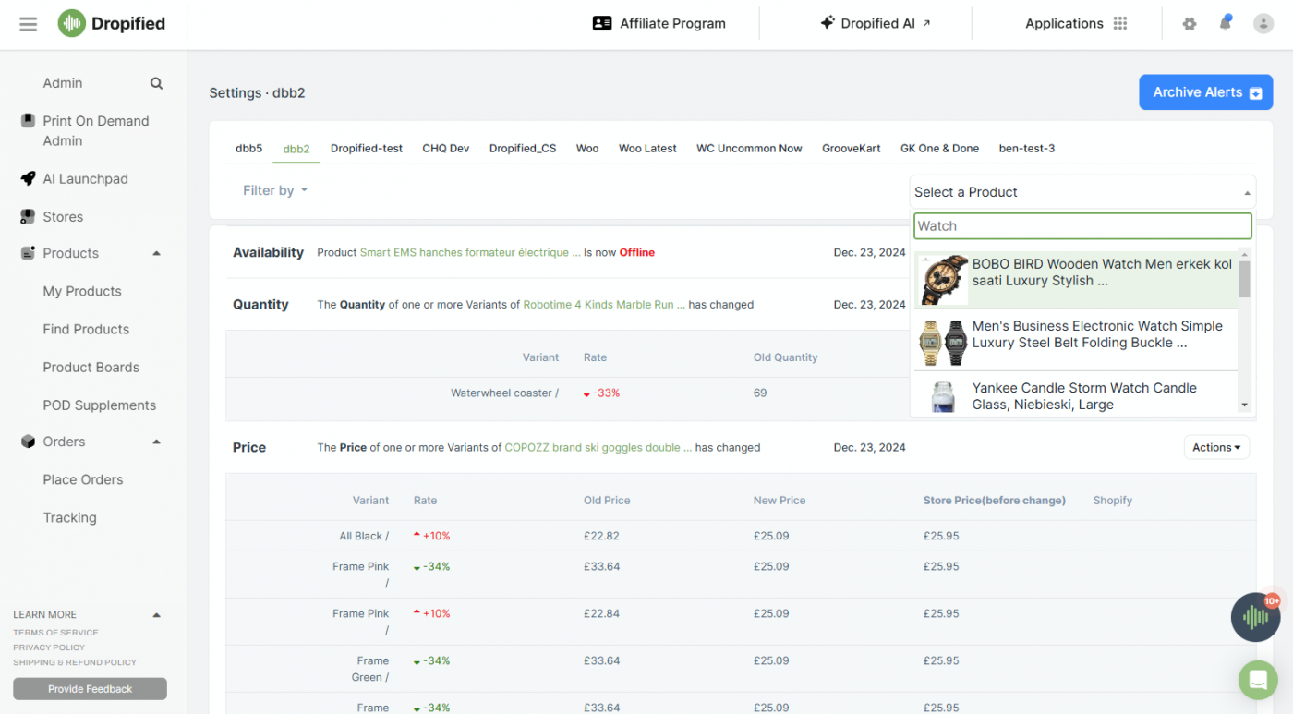The width and height of the screenshot is (1293, 714).
Task: Click the Dropified AI sparkle icon
Action: coord(828,23)
